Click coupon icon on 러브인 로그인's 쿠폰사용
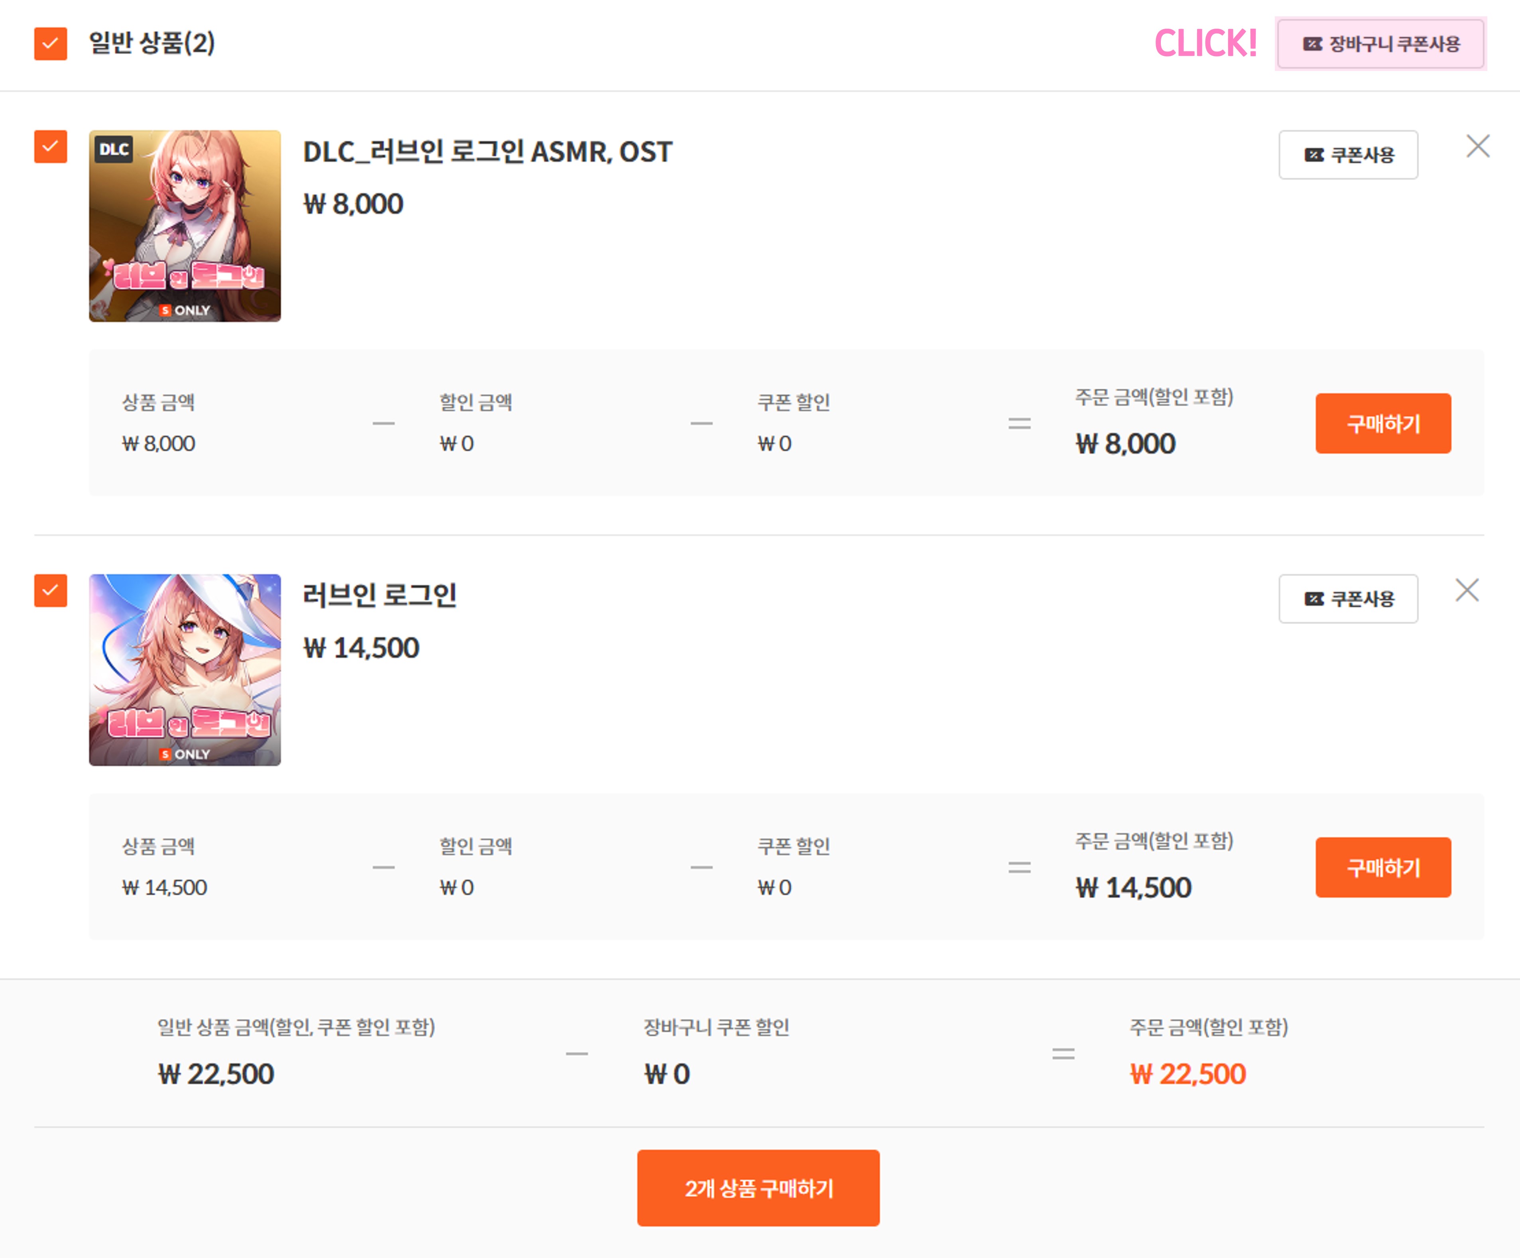 click(x=1314, y=599)
